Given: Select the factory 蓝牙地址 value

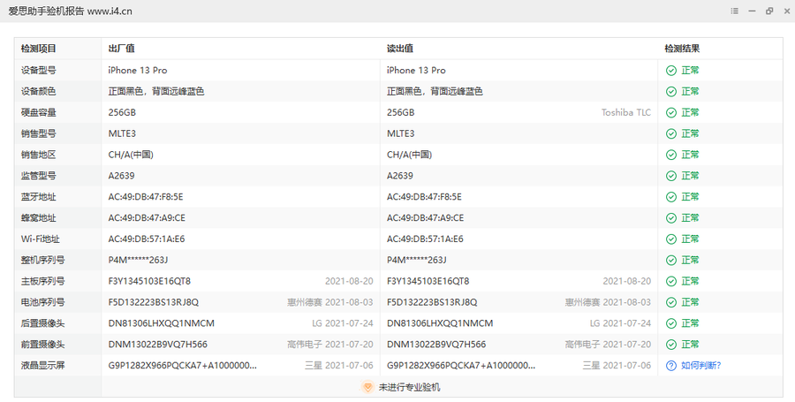Looking at the screenshot, I should point(146,196).
